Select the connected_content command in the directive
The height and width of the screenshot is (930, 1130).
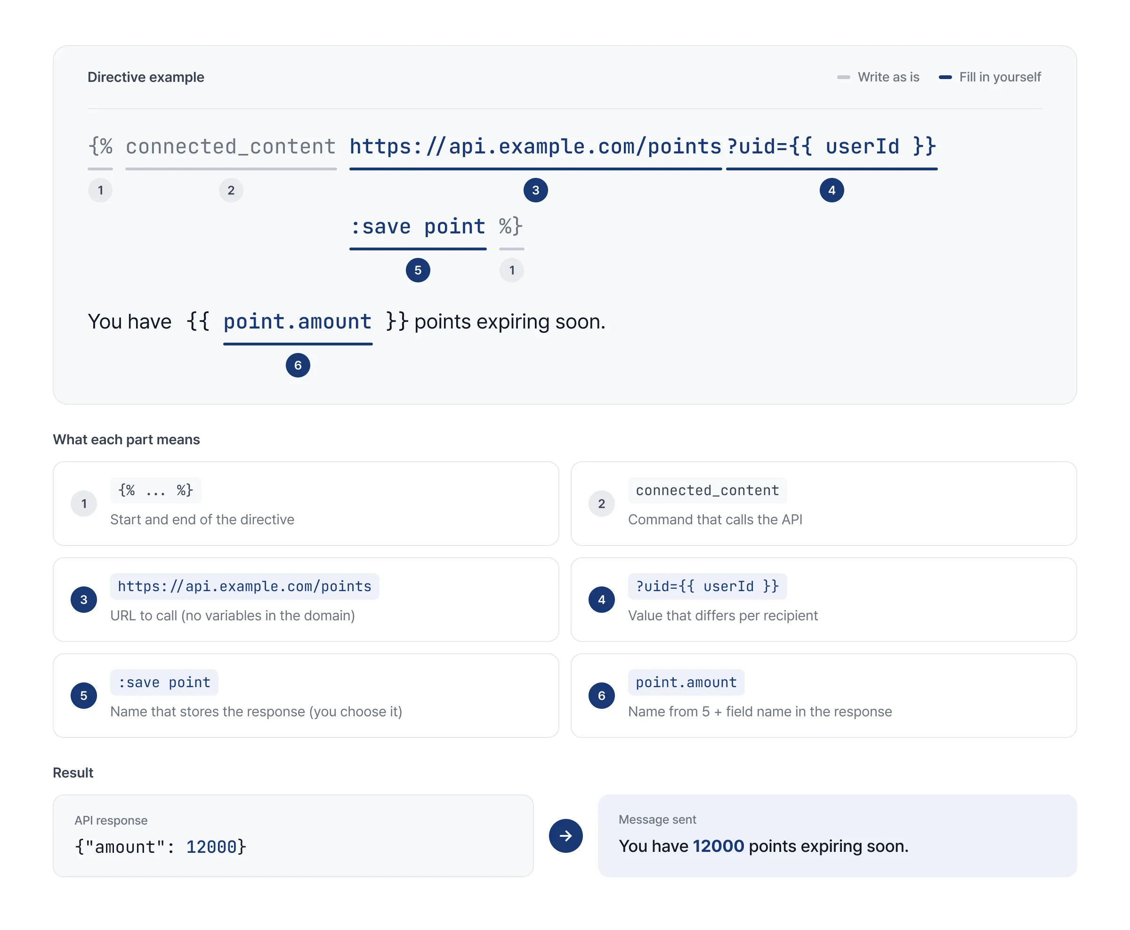click(x=231, y=147)
